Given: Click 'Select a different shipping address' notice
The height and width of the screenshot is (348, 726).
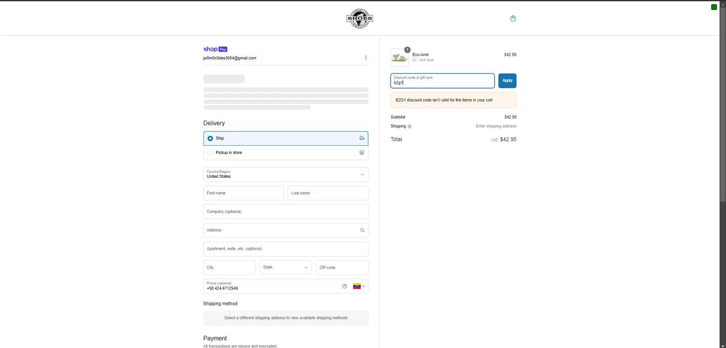Looking at the screenshot, I should (x=286, y=318).
